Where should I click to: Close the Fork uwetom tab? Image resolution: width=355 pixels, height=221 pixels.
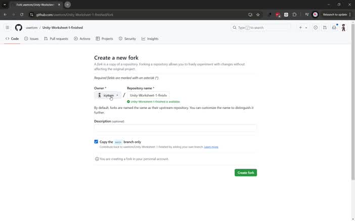click(x=59, y=5)
